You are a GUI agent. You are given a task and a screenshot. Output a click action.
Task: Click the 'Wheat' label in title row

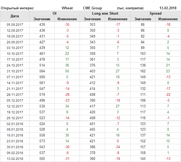tap(67, 8)
